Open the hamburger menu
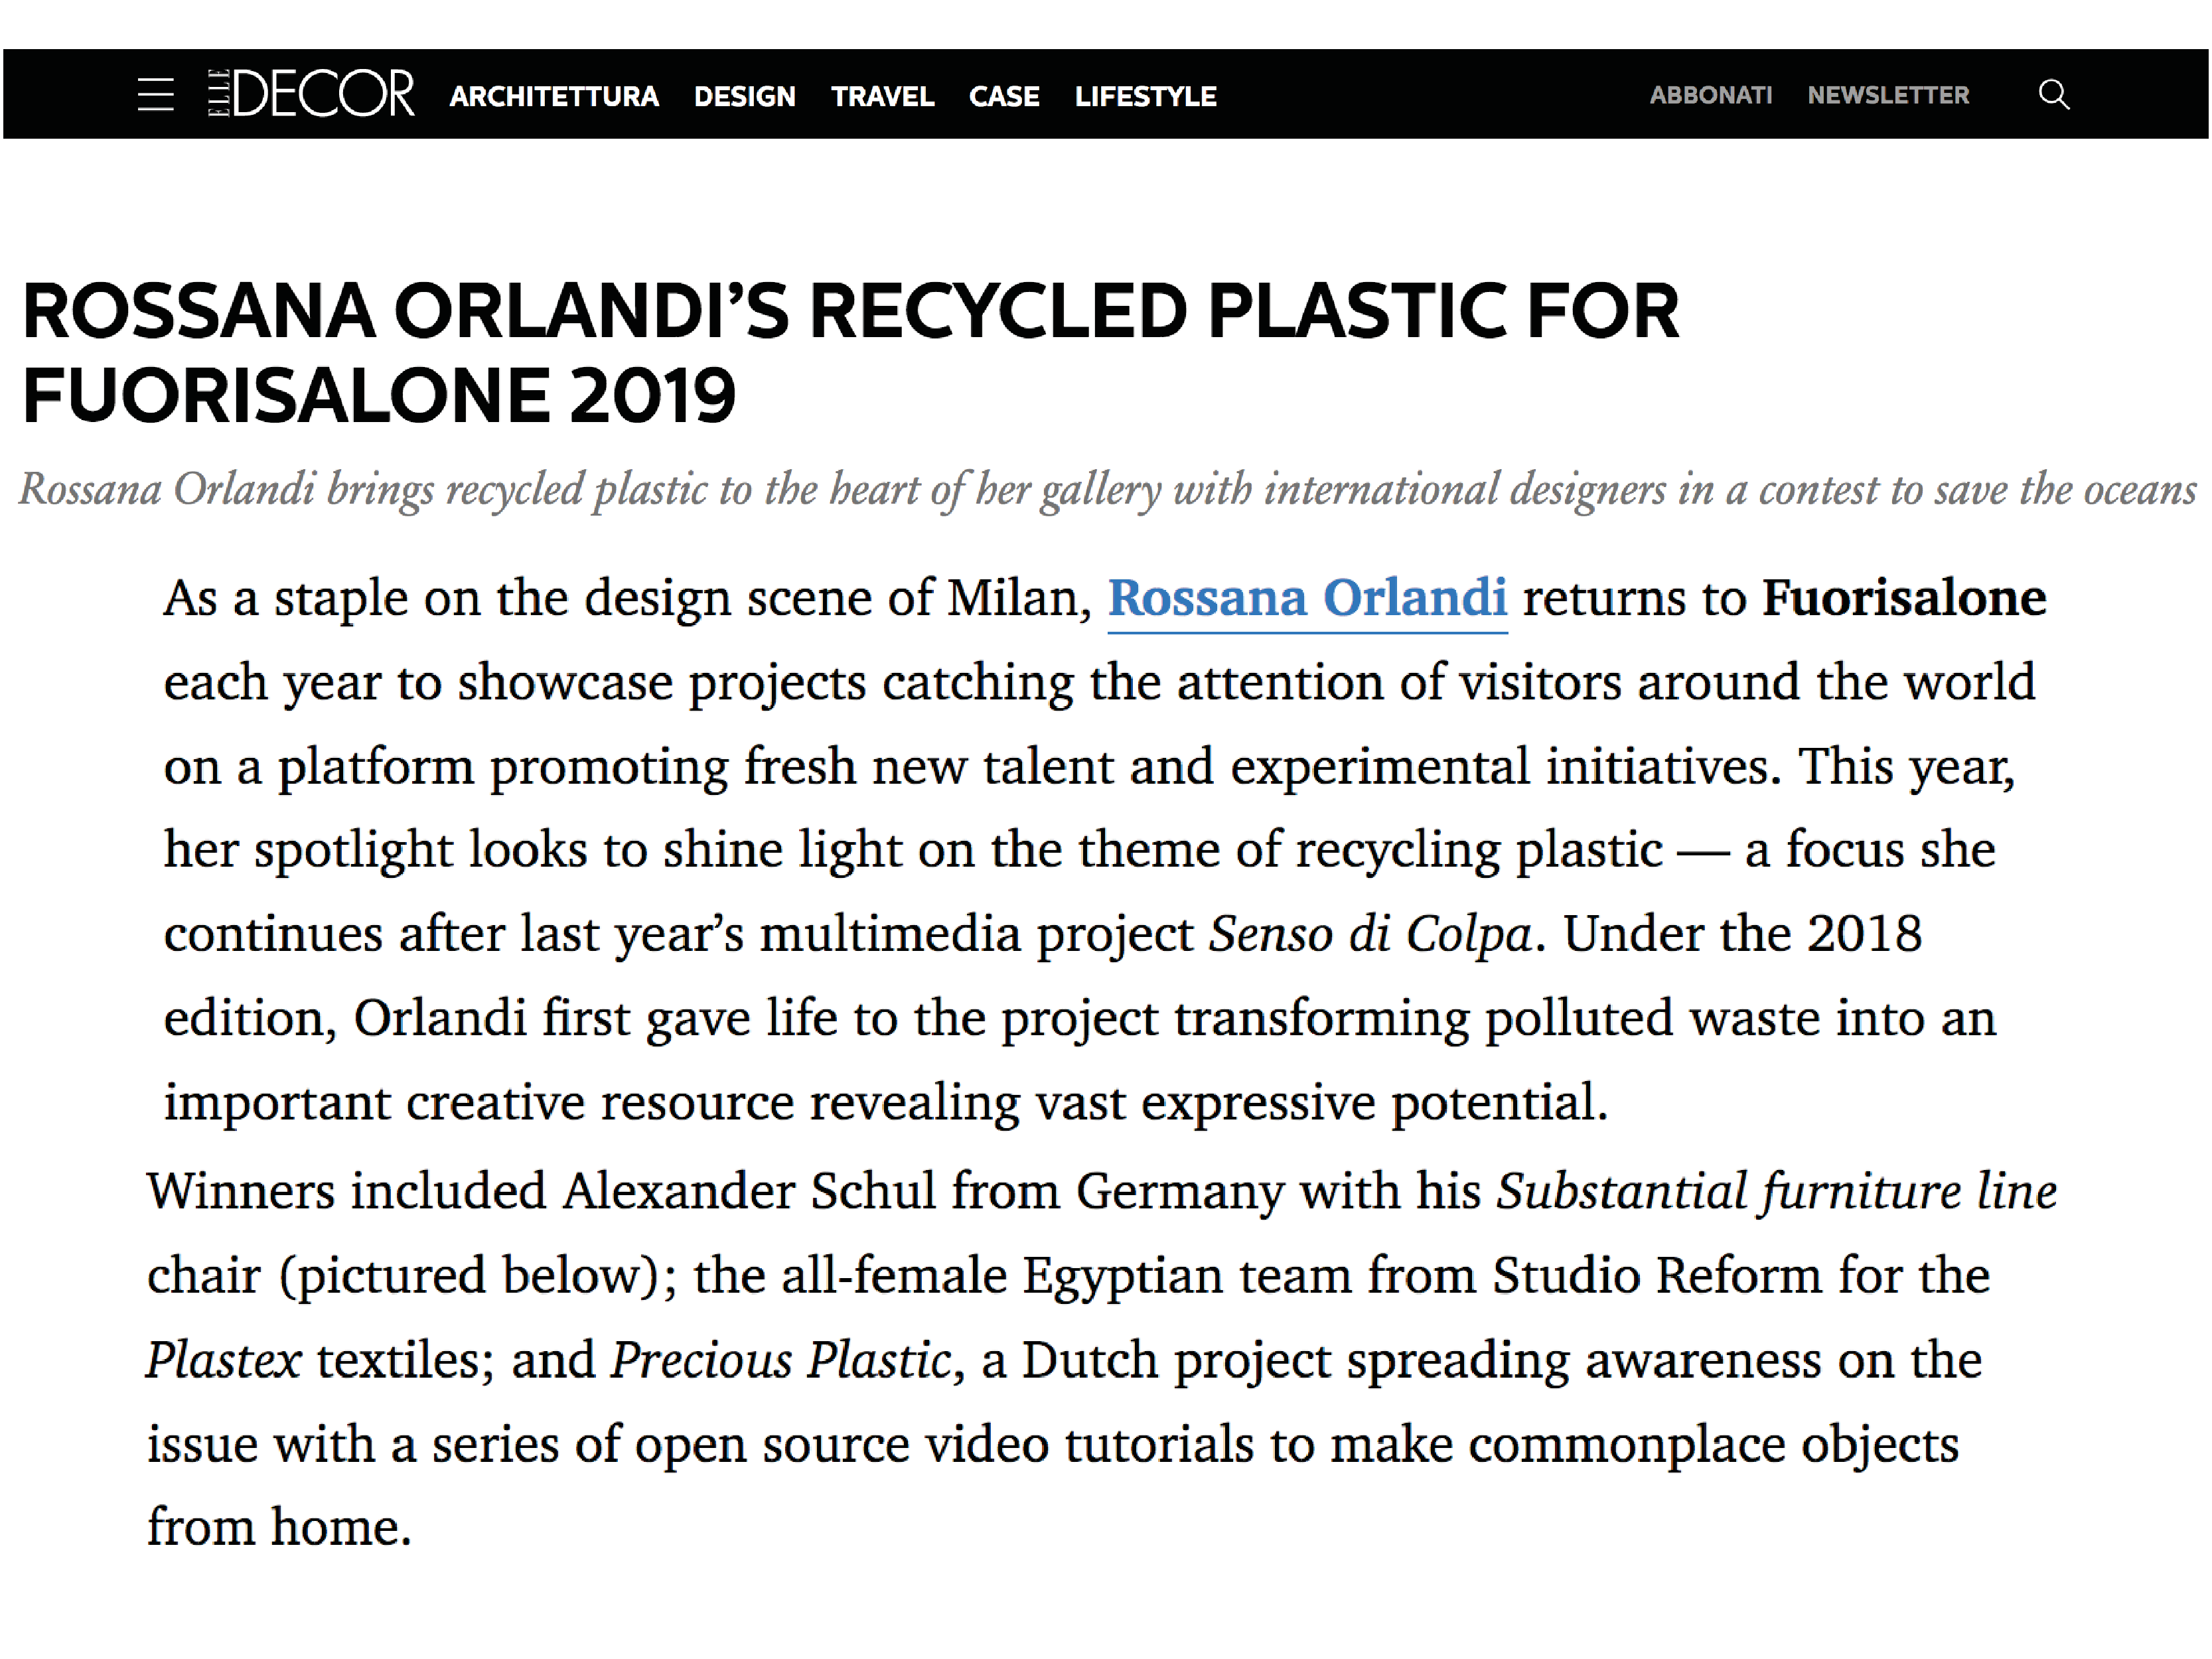 pos(156,95)
